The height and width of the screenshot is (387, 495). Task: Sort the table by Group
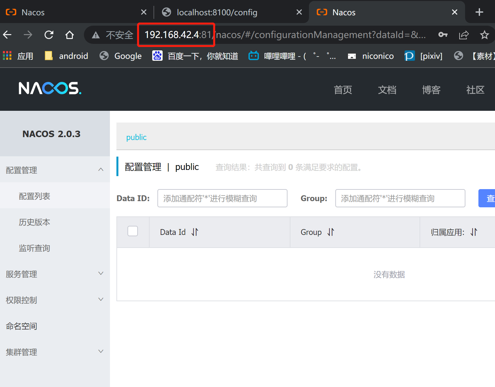coord(331,232)
